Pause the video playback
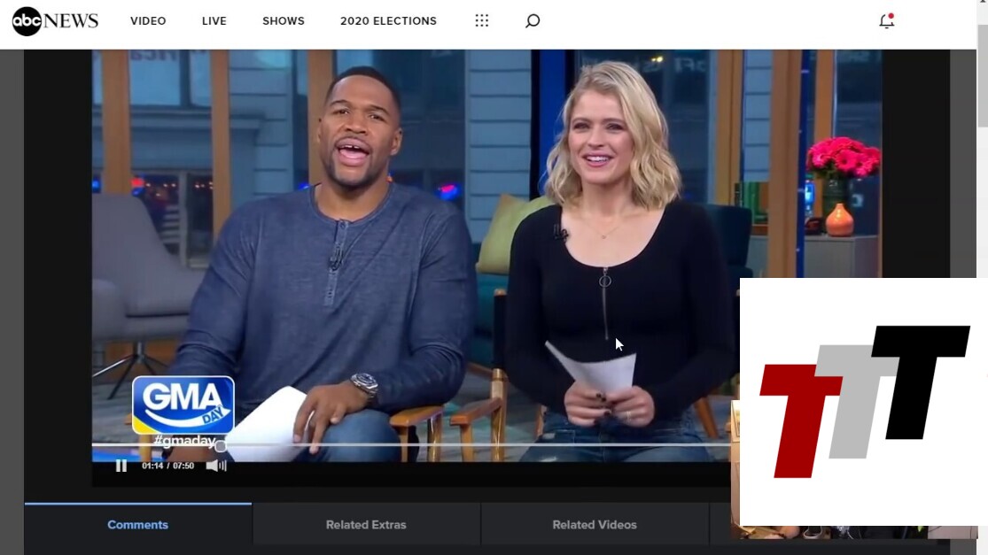This screenshot has height=555, width=988. click(x=121, y=466)
